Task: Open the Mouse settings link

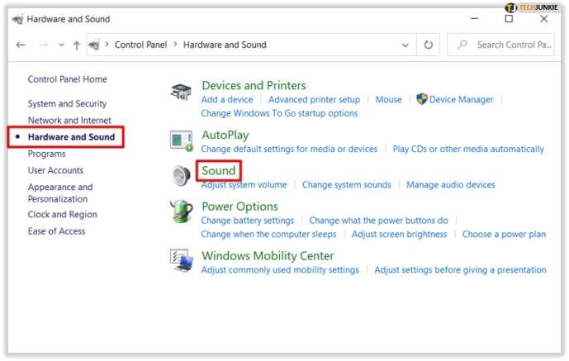Action: [389, 99]
